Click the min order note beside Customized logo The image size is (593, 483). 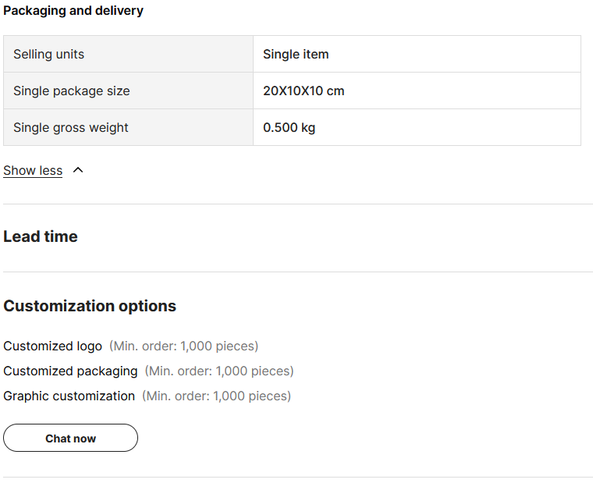[184, 346]
